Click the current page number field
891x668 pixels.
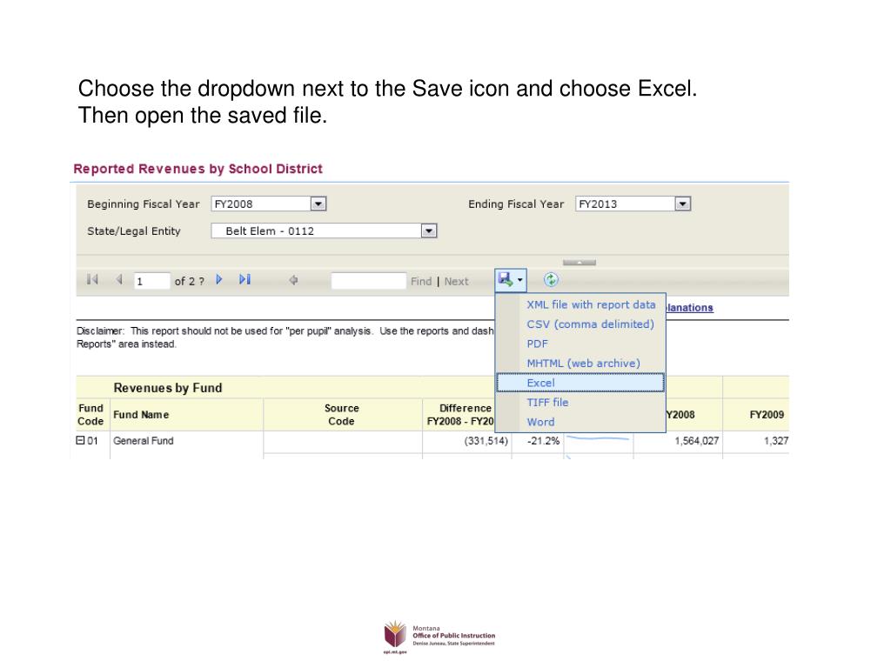pos(151,281)
